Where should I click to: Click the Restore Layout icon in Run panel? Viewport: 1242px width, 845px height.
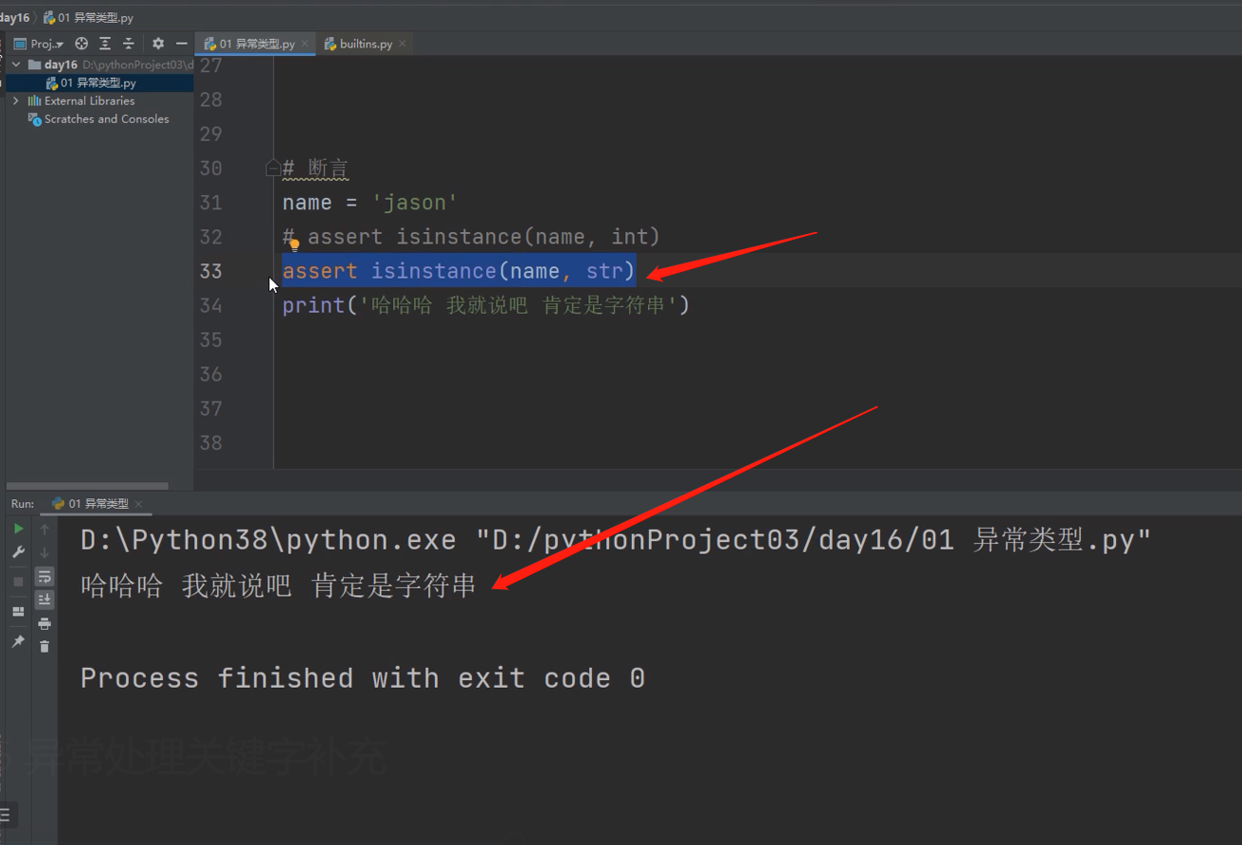18,612
